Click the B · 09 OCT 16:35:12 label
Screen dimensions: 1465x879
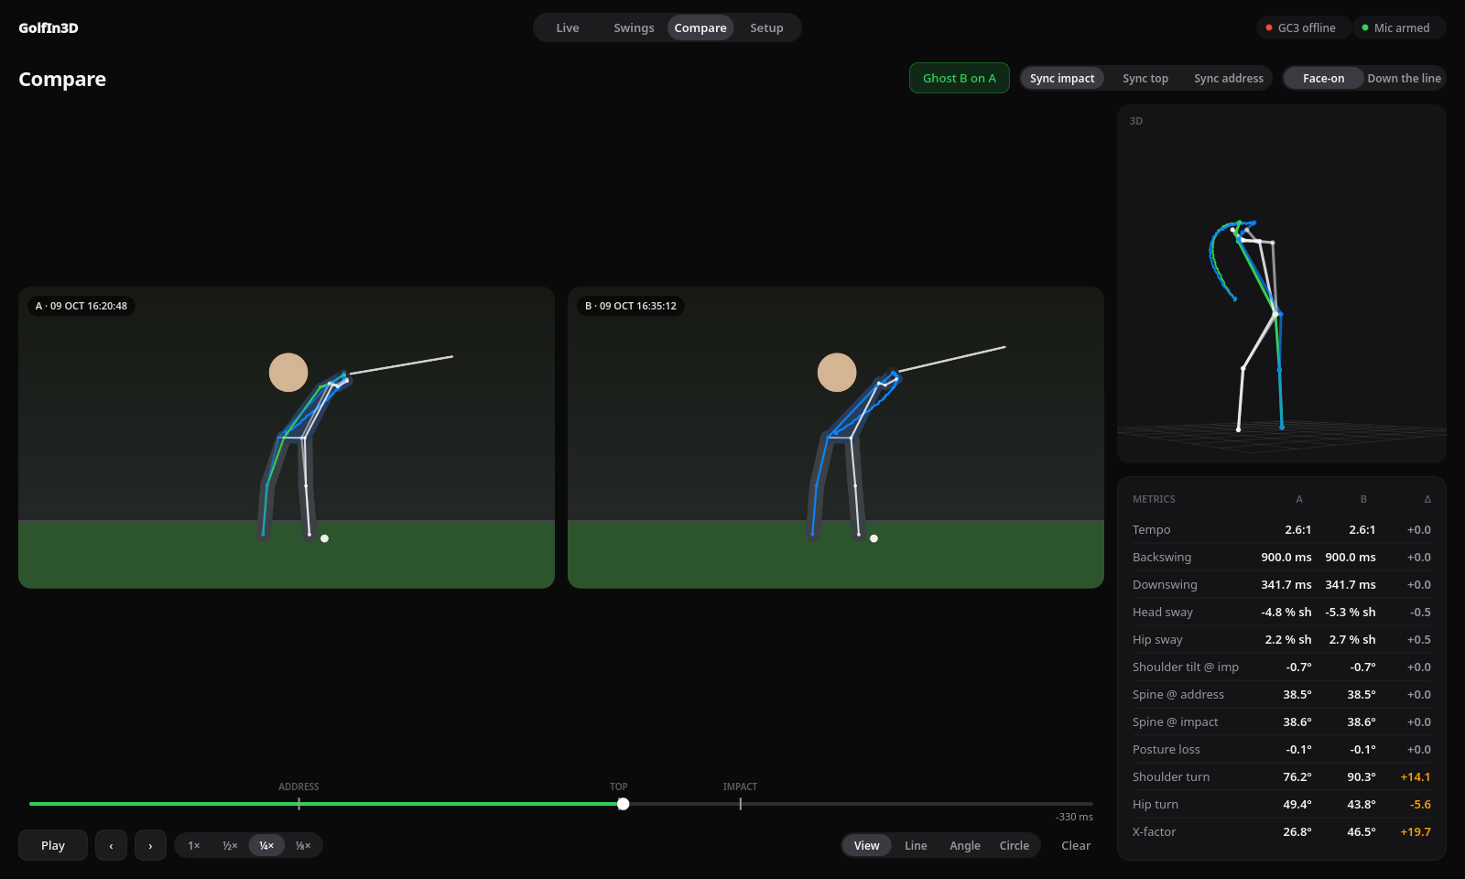pos(631,306)
